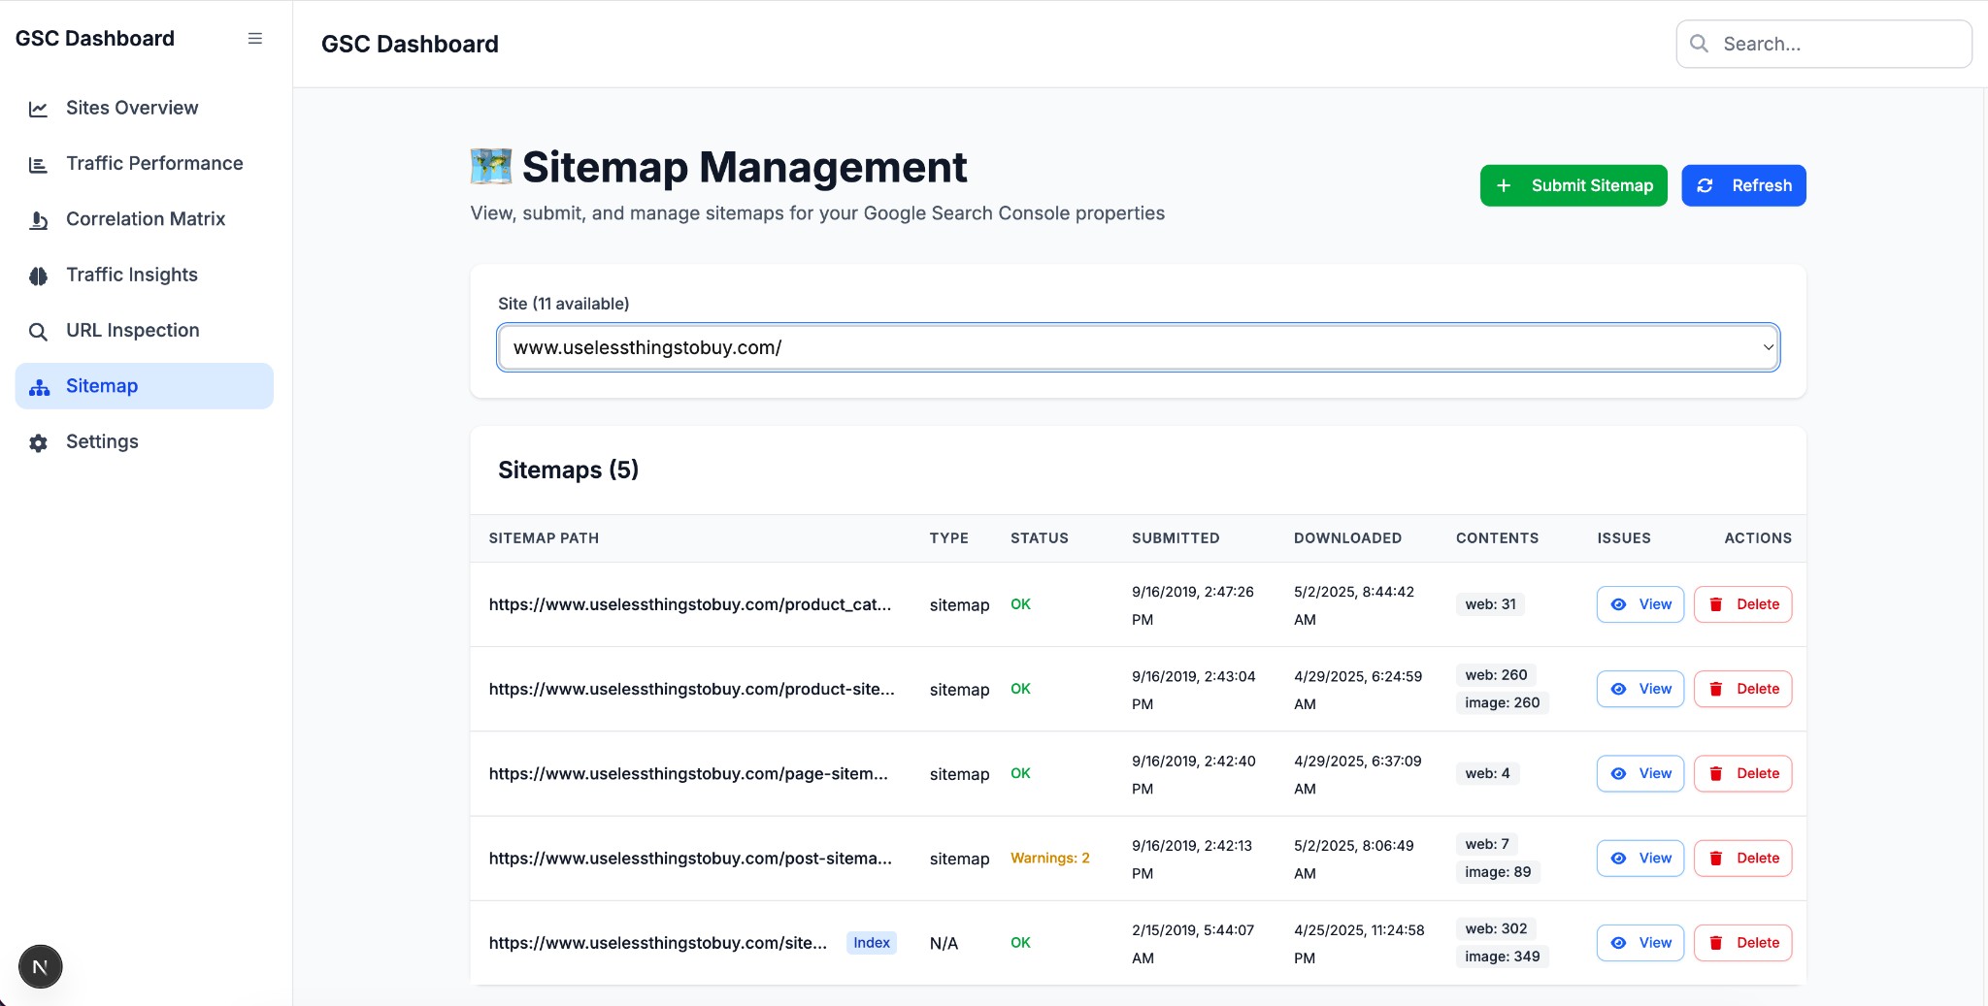Screen dimensions: 1988x1006
Task: Click into the Search field
Action: pos(1824,44)
